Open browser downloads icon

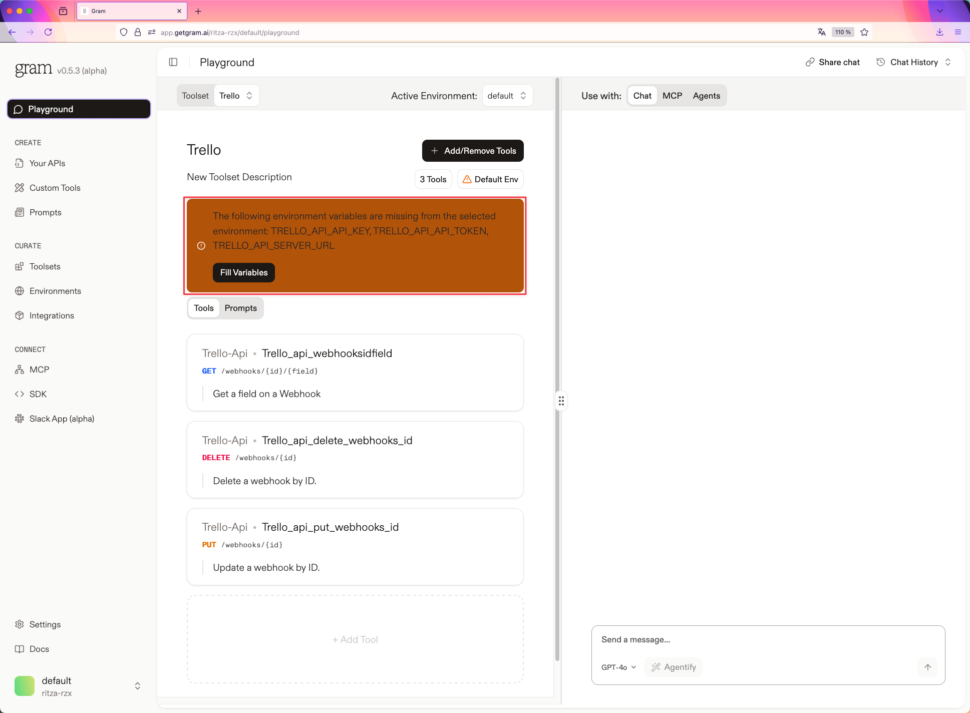point(939,32)
